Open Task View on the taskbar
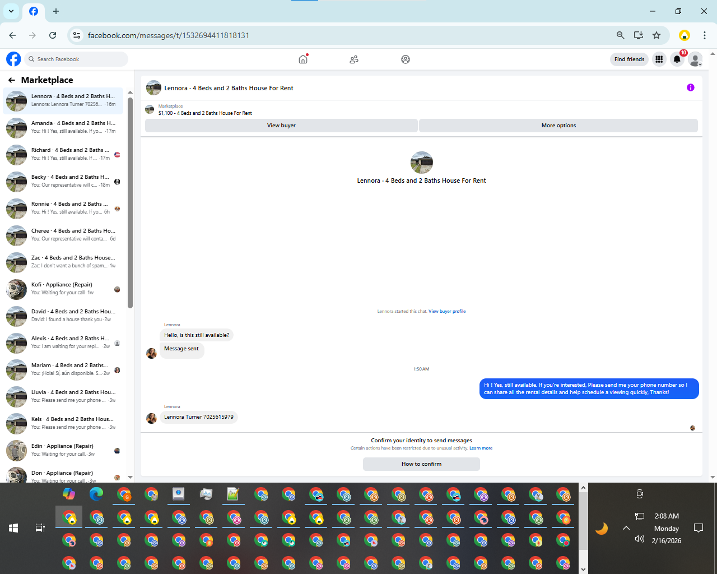717x574 pixels. point(40,528)
